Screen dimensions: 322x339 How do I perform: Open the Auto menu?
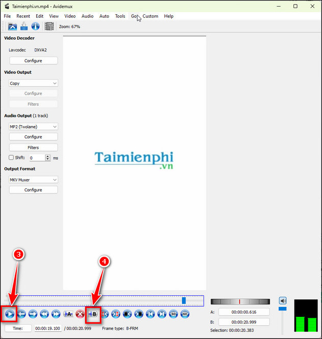104,16
